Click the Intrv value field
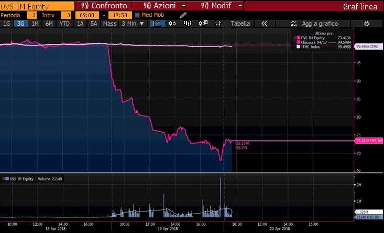Viewport: 384px width, 233px height. click(x=66, y=15)
